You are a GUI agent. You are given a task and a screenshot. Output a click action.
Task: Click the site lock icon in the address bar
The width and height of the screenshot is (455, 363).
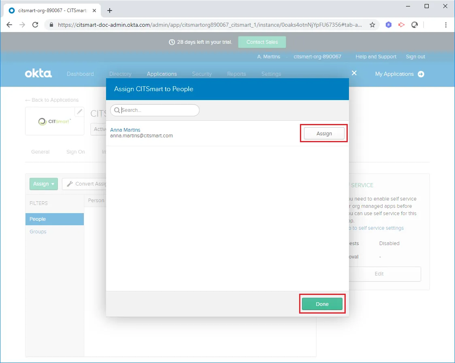click(51, 25)
